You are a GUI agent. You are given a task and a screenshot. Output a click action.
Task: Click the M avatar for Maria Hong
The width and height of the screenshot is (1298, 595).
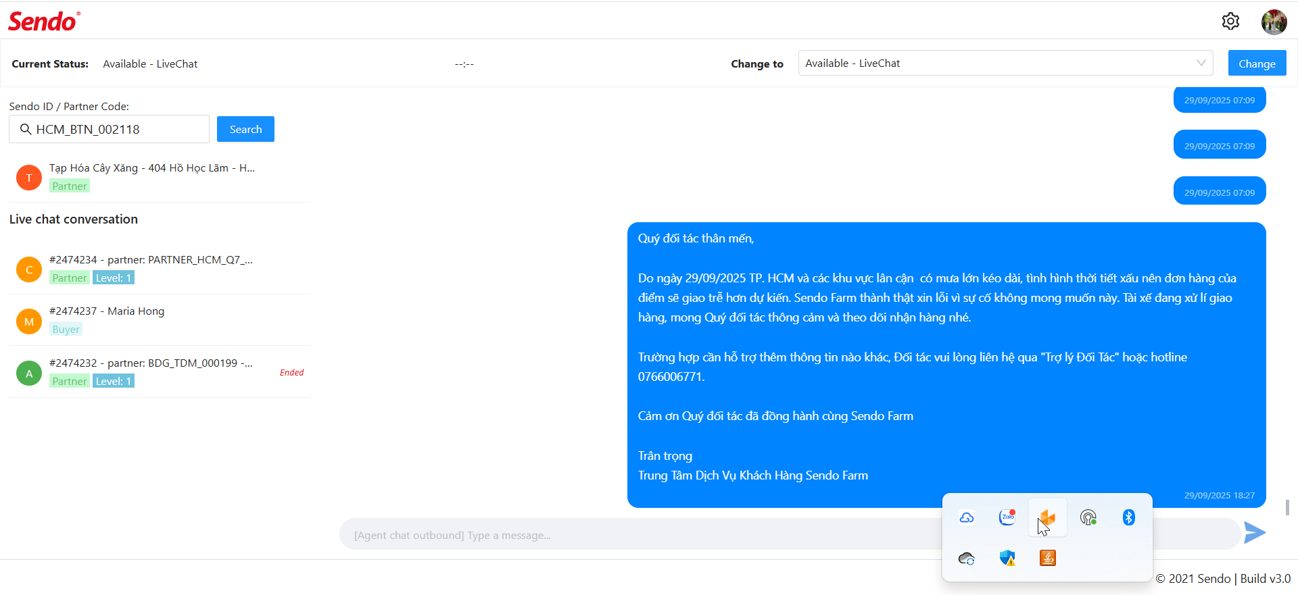29,321
